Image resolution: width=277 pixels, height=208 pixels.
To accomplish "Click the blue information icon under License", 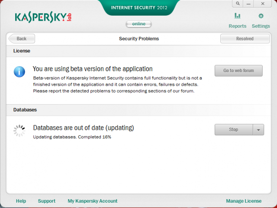I will (19, 72).
